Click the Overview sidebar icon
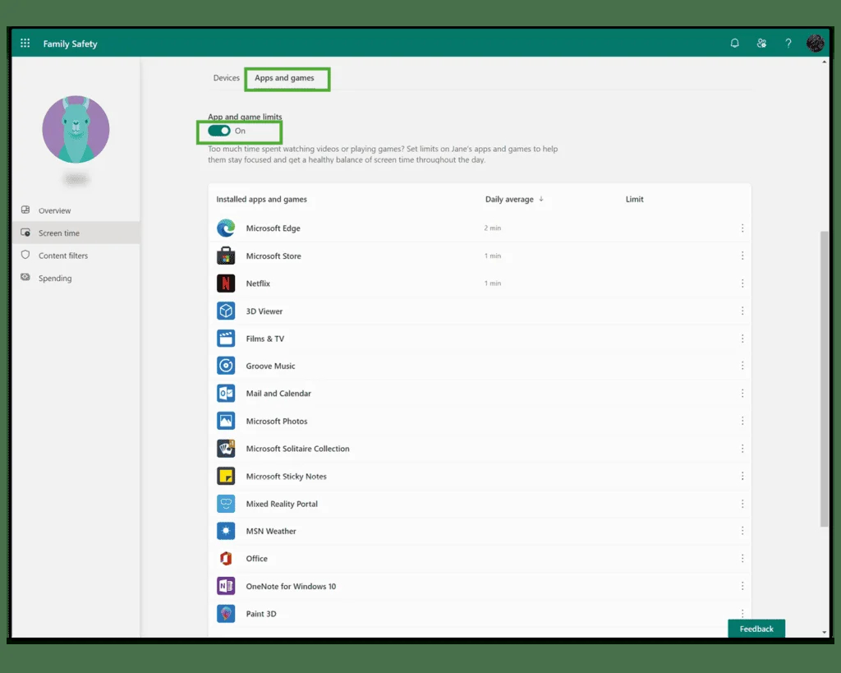The image size is (841, 673). pos(25,210)
